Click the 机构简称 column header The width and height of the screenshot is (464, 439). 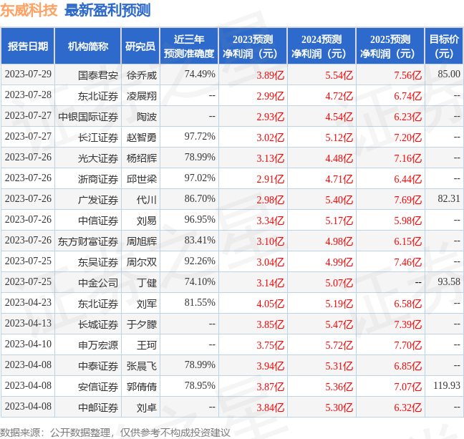point(88,46)
